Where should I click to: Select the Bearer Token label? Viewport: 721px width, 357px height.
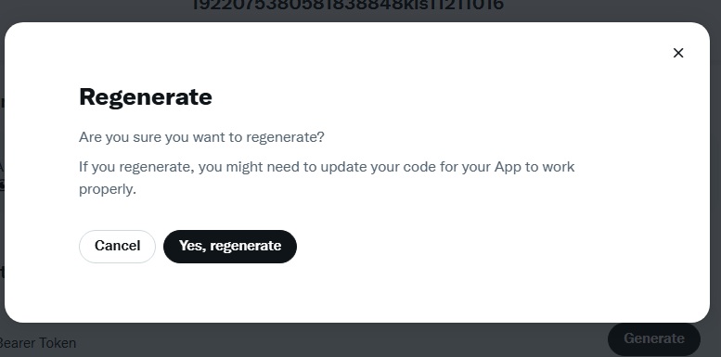pyautogui.click(x=37, y=343)
